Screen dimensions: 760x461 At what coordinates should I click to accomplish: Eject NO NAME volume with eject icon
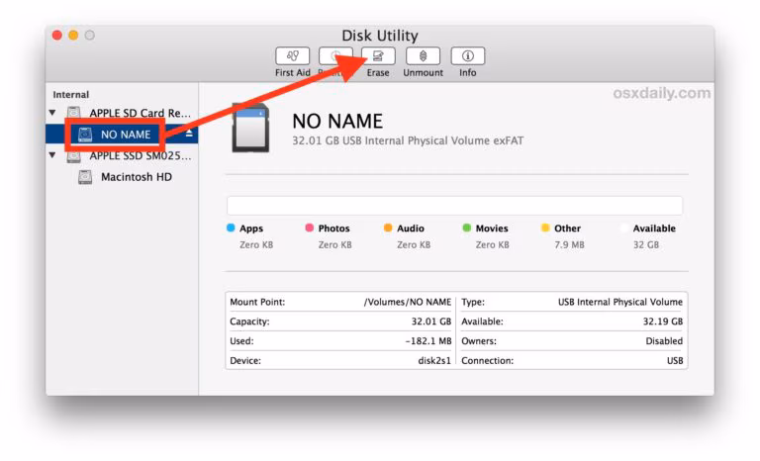click(x=189, y=134)
